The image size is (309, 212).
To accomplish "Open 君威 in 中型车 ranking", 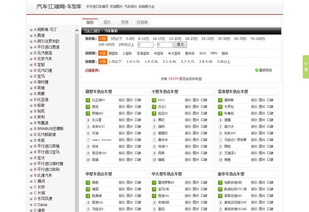I will click(x=95, y=182).
